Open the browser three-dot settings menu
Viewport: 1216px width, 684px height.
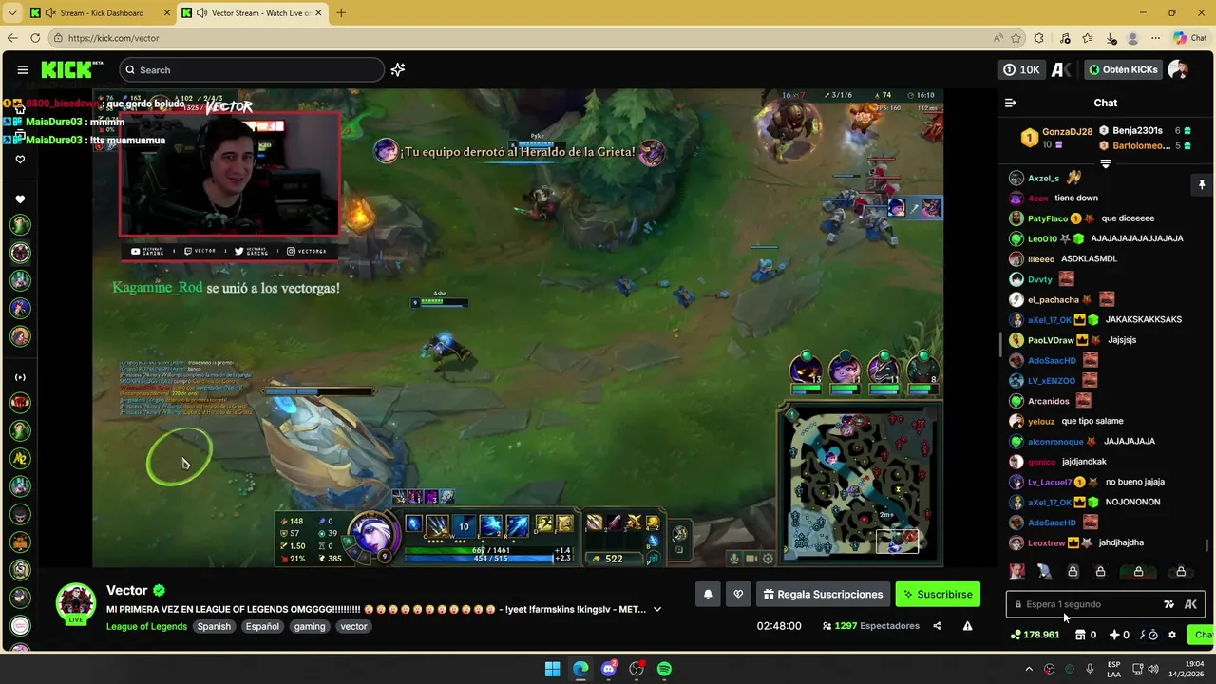(x=1155, y=38)
